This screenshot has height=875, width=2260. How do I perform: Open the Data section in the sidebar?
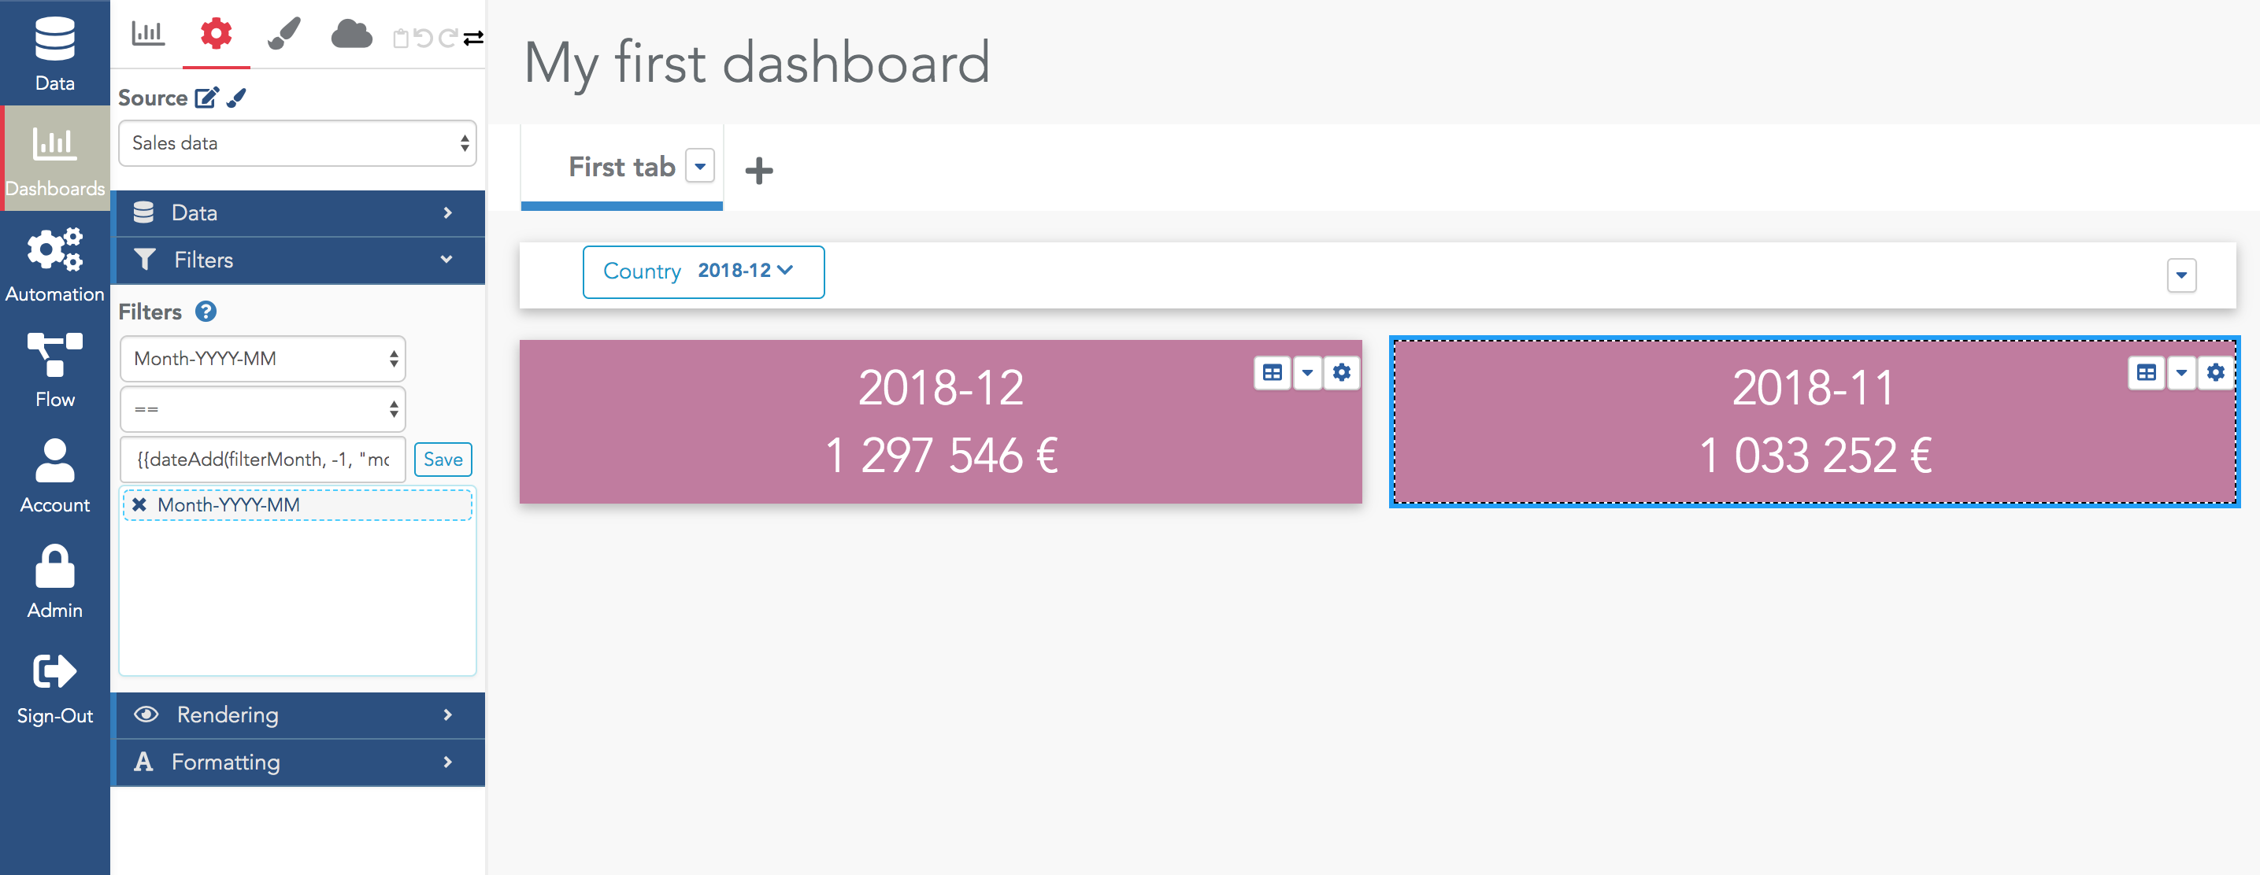tap(54, 53)
